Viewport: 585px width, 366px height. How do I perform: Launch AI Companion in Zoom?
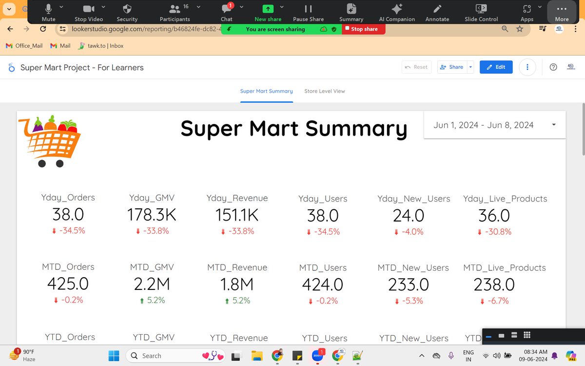(x=397, y=12)
